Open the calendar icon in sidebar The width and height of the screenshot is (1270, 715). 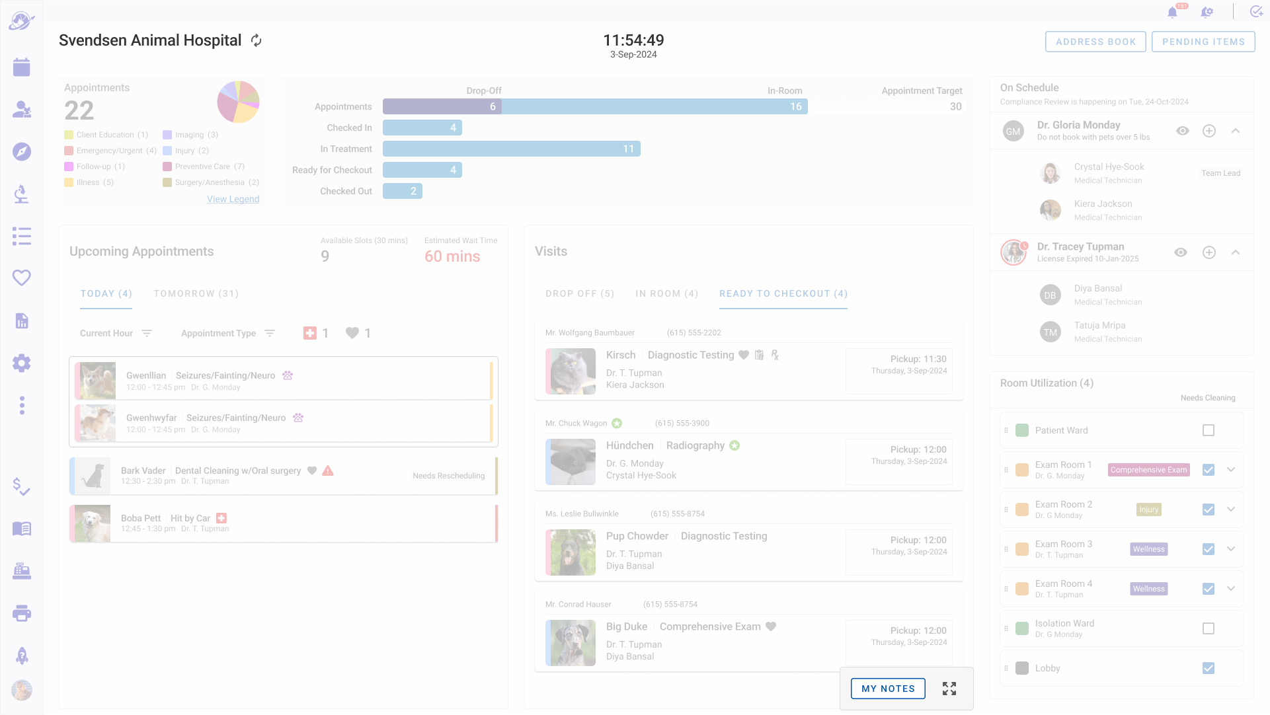point(22,67)
